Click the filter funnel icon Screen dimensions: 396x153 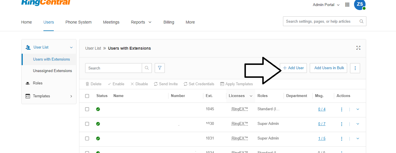(160, 68)
